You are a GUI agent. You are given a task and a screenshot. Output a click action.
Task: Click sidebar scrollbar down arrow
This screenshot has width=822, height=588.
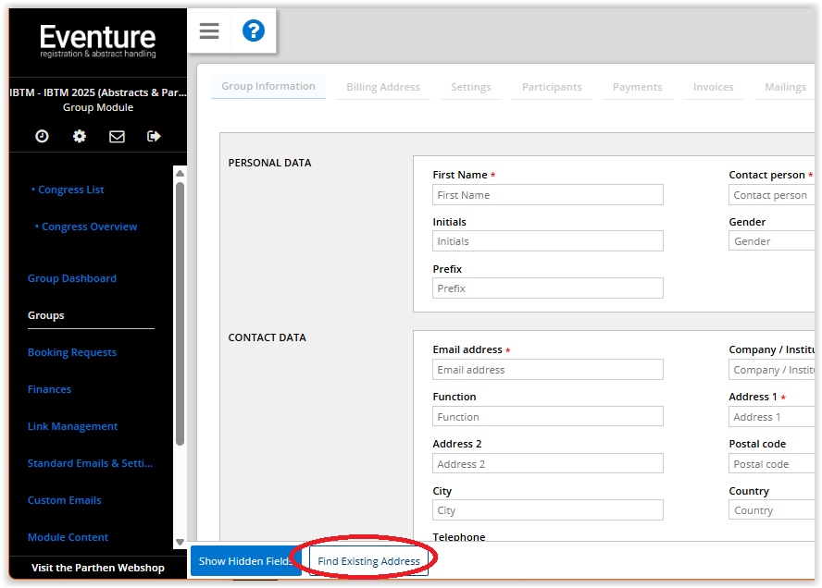180,543
